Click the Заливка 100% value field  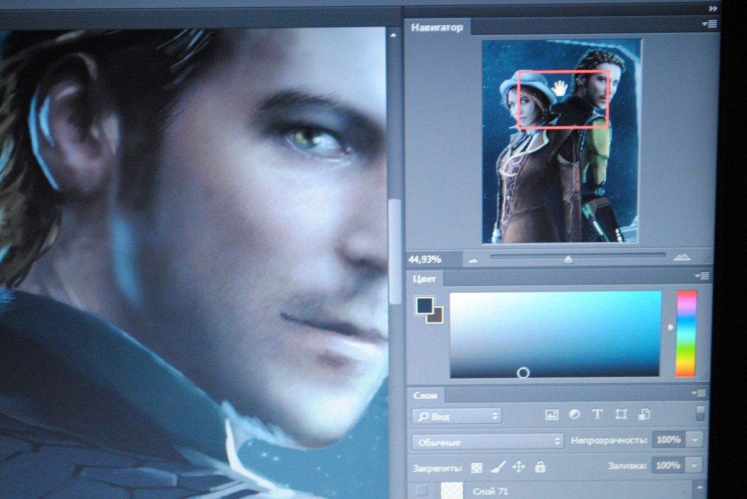(669, 465)
